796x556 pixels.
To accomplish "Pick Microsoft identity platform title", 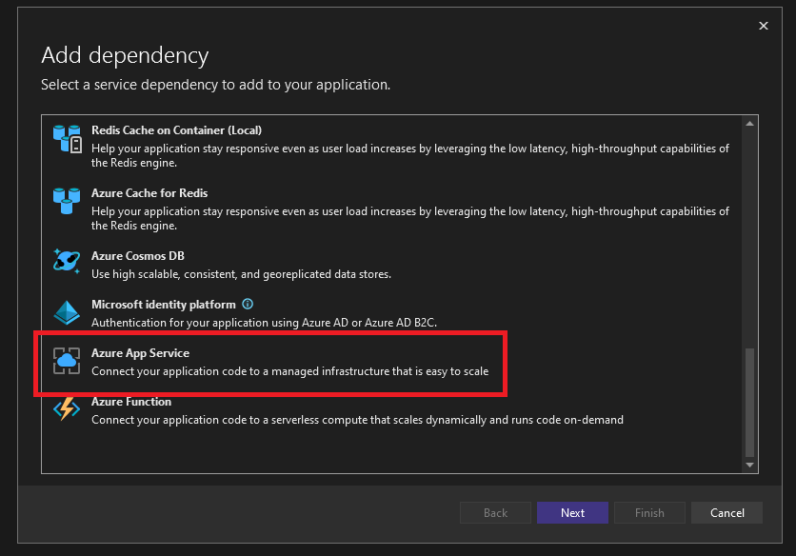I will tap(164, 304).
